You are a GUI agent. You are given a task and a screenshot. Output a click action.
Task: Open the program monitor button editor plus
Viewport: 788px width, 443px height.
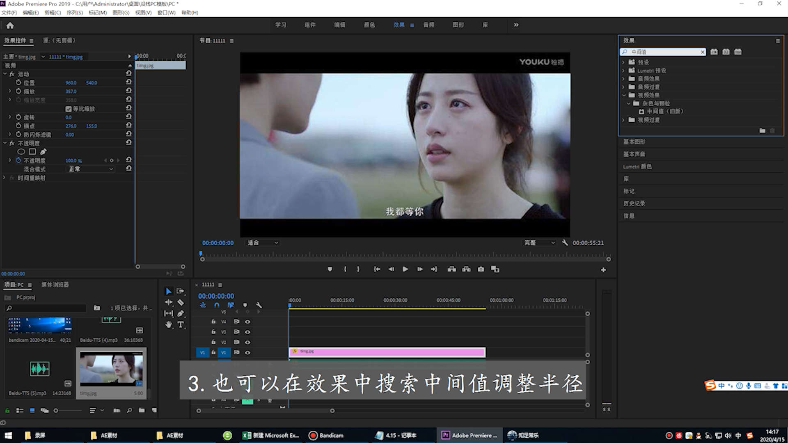tap(603, 270)
